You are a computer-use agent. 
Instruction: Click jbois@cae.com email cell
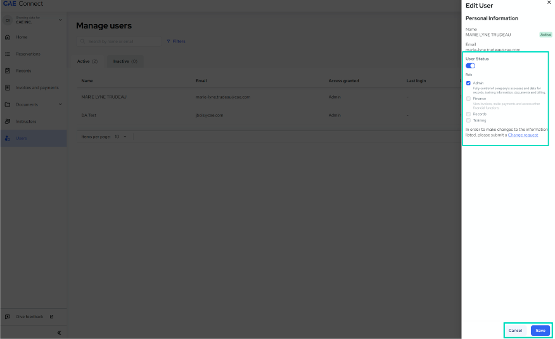click(209, 115)
